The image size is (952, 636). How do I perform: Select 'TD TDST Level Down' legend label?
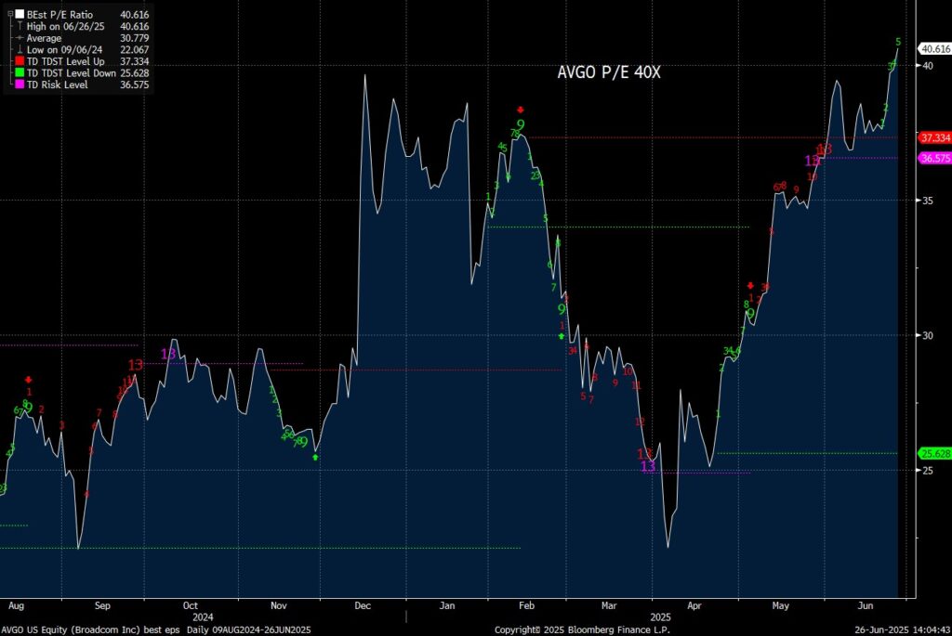point(71,72)
